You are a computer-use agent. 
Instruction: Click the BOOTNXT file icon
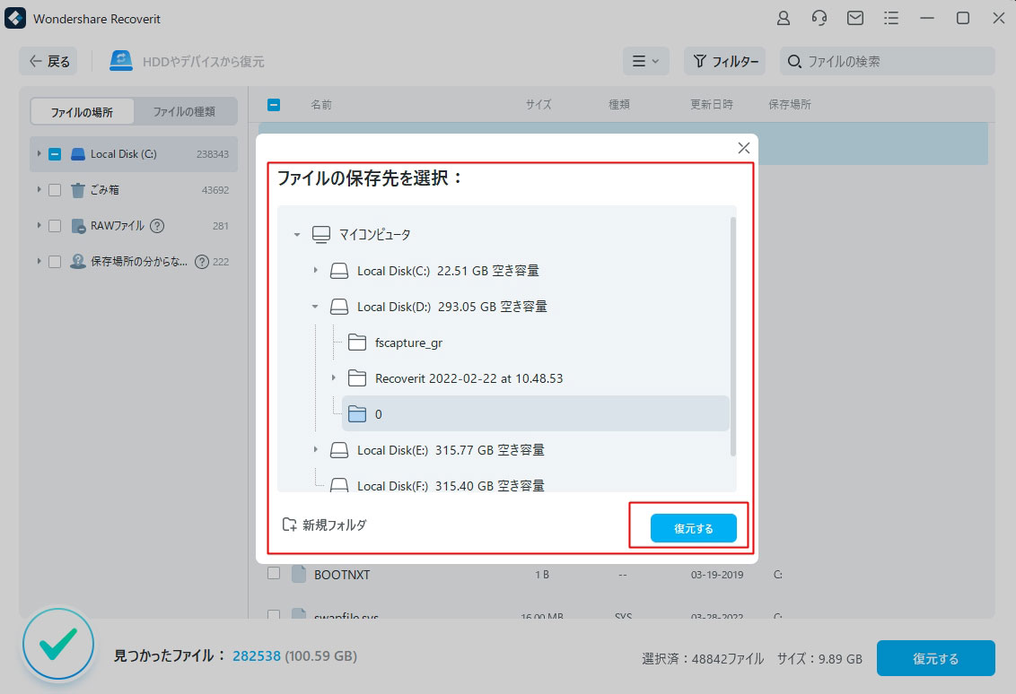coord(299,574)
